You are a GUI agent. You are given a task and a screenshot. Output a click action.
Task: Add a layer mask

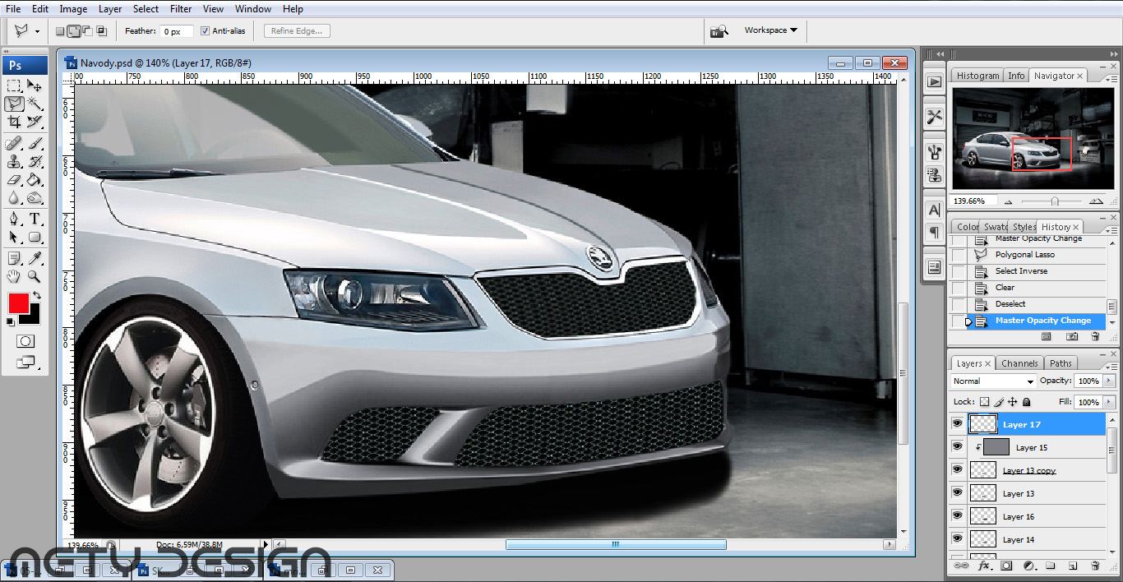[x=1005, y=566]
